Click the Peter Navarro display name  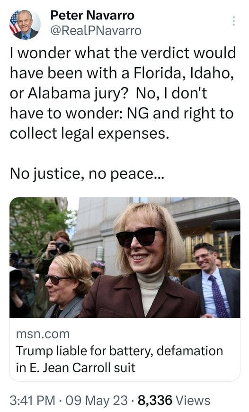(x=92, y=16)
